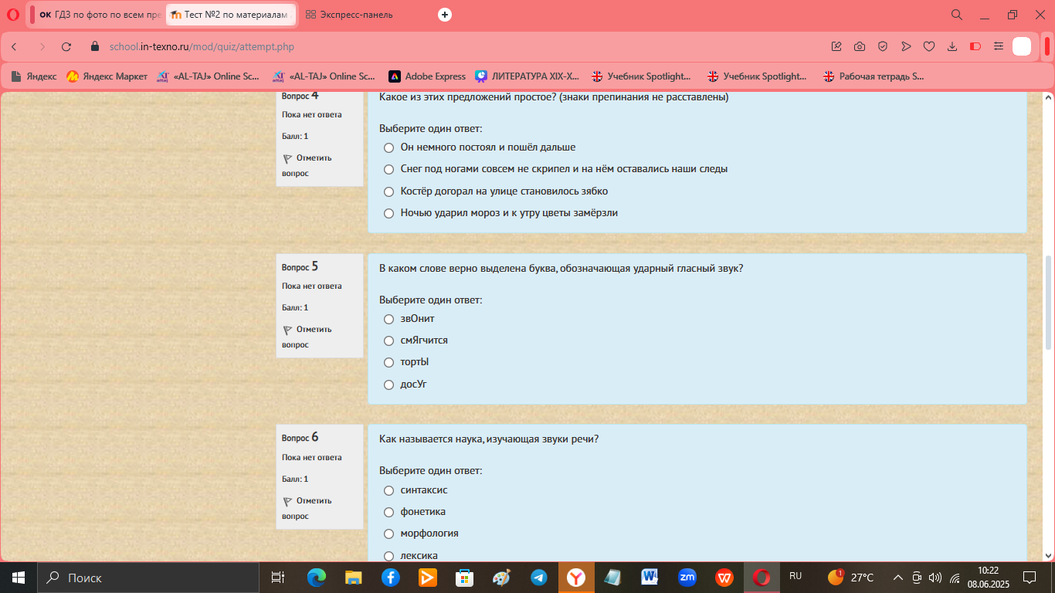
Task: Expand hidden system tray icons chevron
Action: pos(897,578)
